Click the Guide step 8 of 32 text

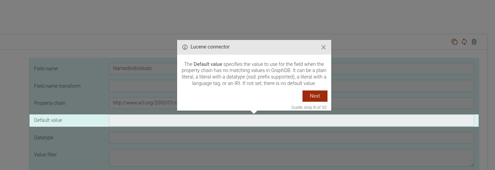click(x=309, y=107)
